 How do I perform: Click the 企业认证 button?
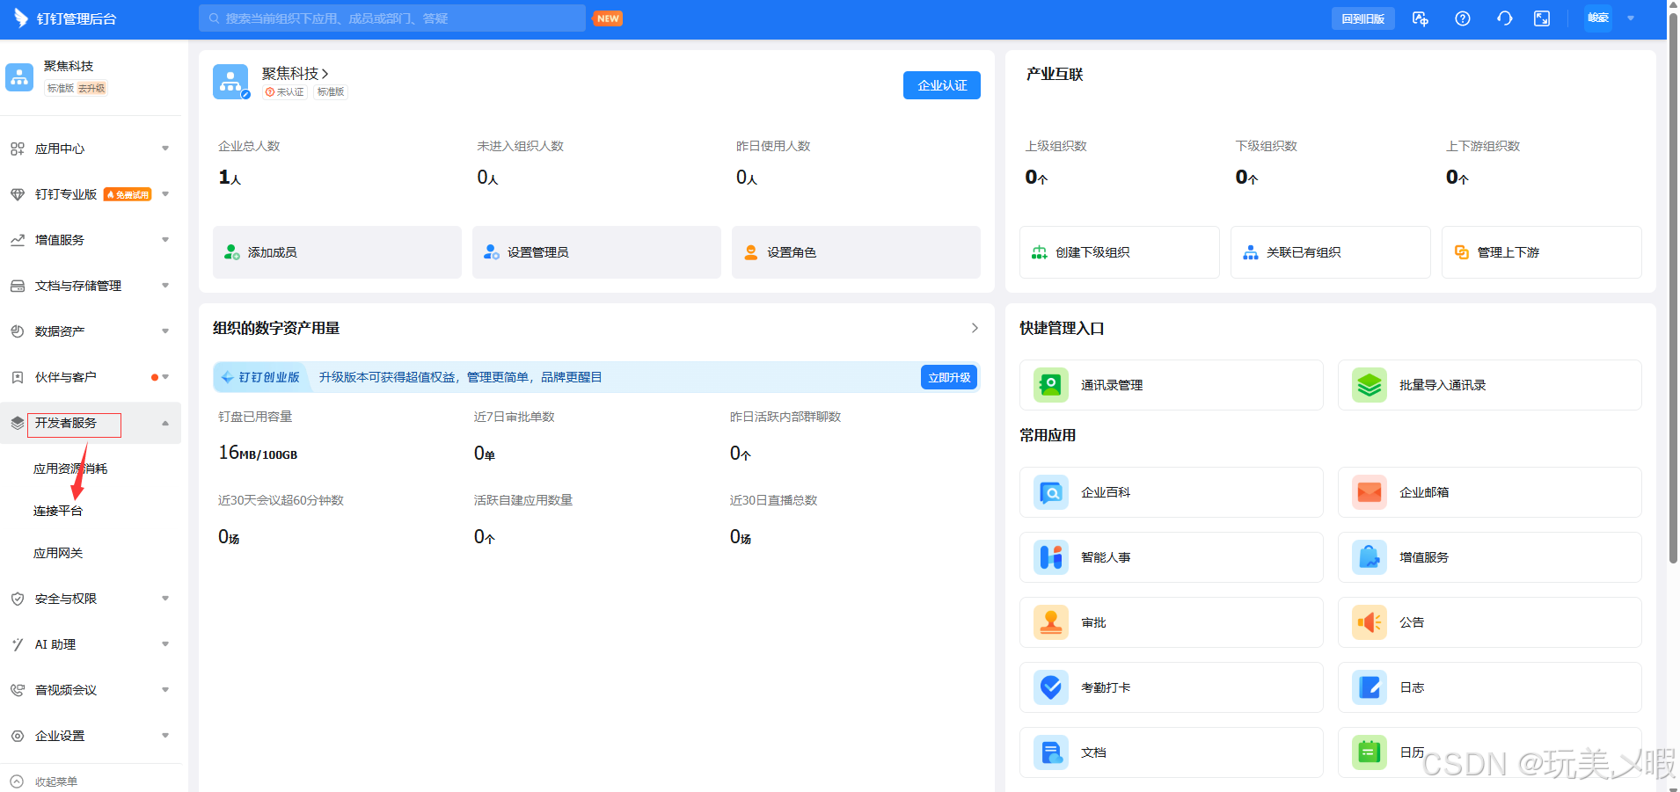click(942, 85)
